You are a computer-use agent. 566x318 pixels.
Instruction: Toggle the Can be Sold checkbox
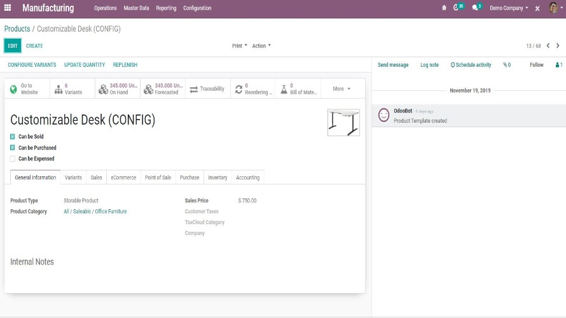click(x=13, y=137)
